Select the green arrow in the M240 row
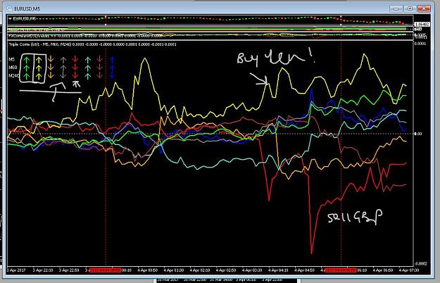This screenshot has height=283, width=440. [26, 76]
